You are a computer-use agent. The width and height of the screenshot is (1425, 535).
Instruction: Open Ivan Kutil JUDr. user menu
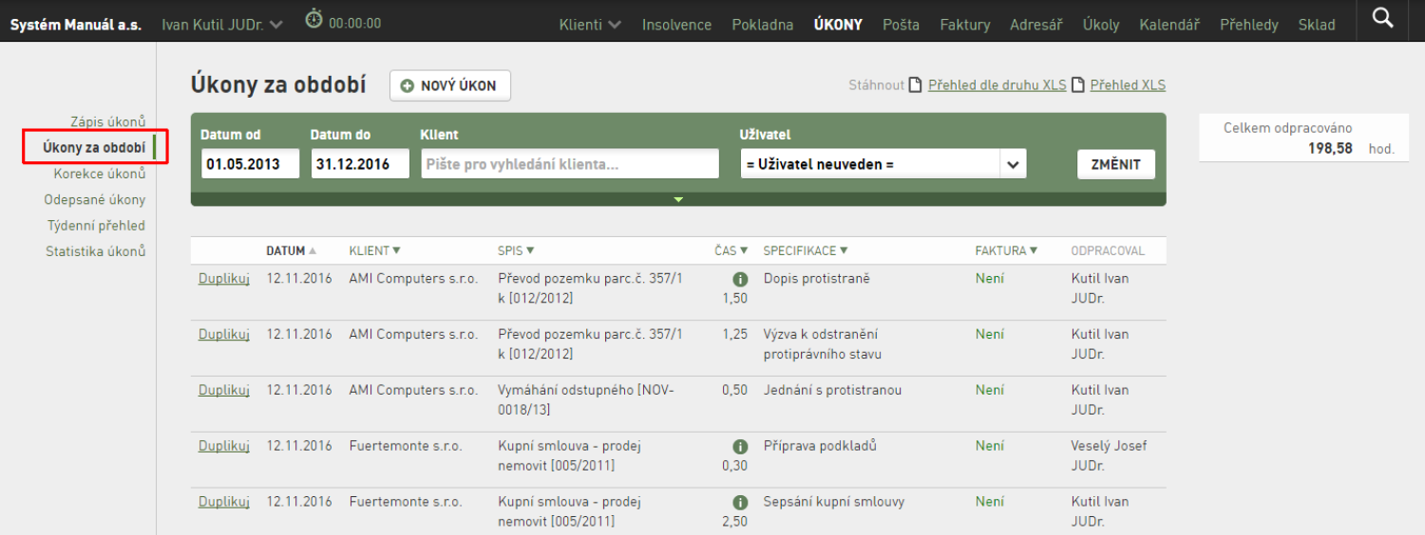point(222,25)
